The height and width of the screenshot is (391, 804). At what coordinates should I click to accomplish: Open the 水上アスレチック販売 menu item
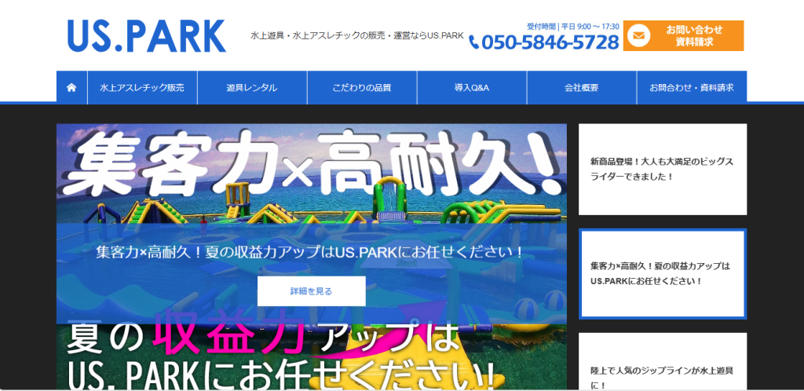tap(142, 87)
